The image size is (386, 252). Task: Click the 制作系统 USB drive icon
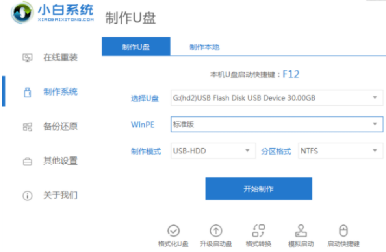(27, 92)
